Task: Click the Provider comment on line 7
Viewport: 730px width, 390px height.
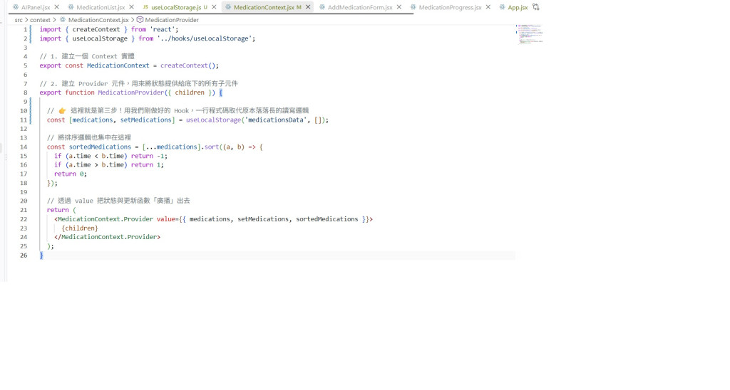Action: [x=139, y=84]
